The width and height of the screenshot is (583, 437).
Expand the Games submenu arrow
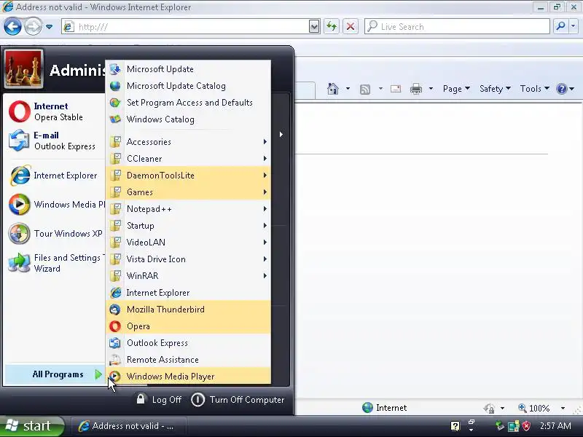click(265, 192)
